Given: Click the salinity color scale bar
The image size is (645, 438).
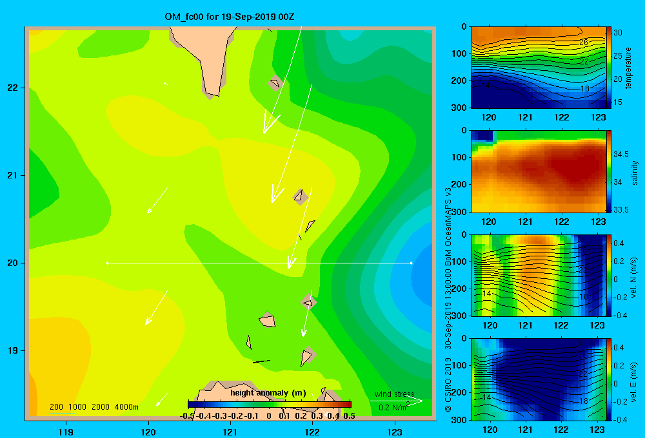Looking at the screenshot, I should [609, 171].
